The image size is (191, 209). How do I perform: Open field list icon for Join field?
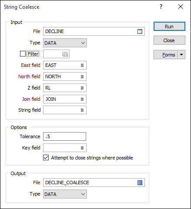tap(82, 99)
